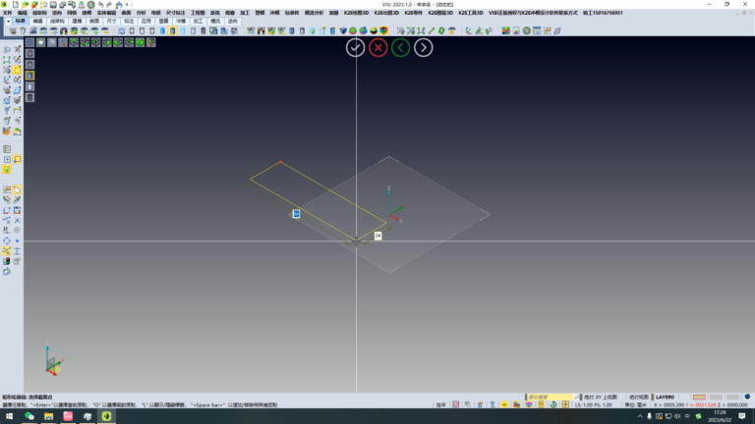Image resolution: width=755 pixels, height=424 pixels.
Task: Confirm the operation with the checkmark button
Action: coord(355,47)
